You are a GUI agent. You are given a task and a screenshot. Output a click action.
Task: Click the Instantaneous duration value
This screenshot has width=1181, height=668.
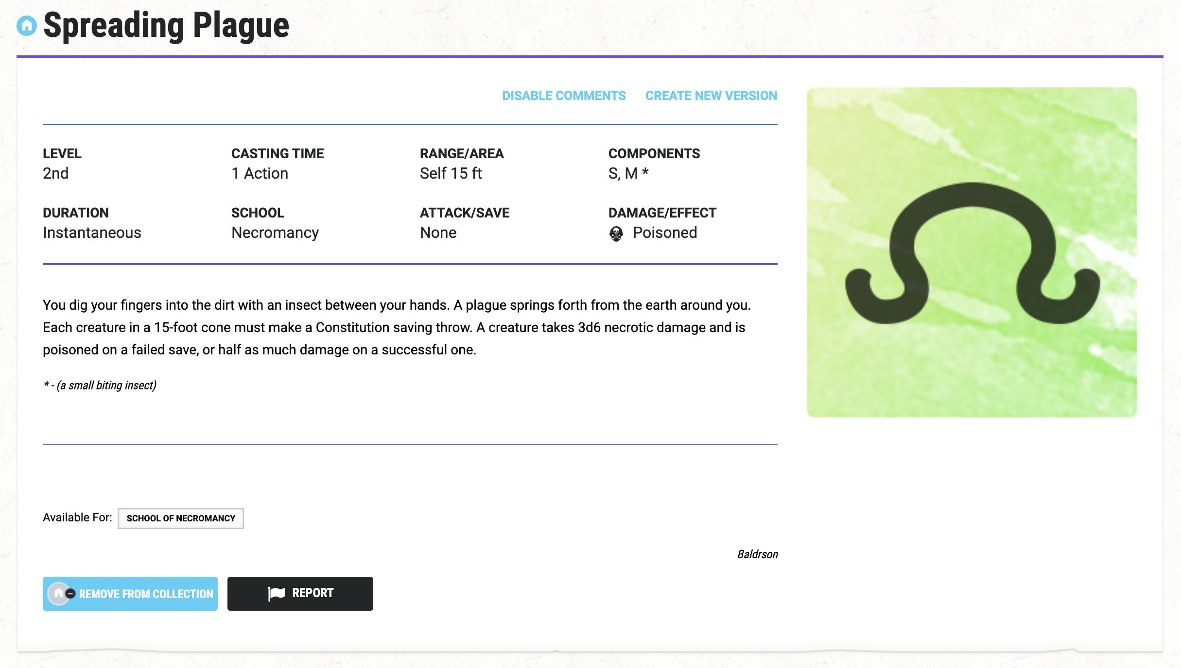pyautogui.click(x=92, y=233)
